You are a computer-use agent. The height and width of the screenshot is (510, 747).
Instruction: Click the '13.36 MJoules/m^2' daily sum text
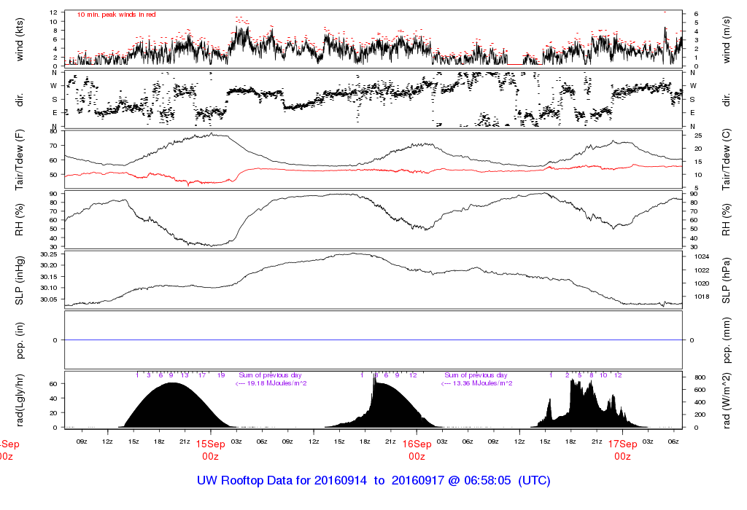(483, 383)
